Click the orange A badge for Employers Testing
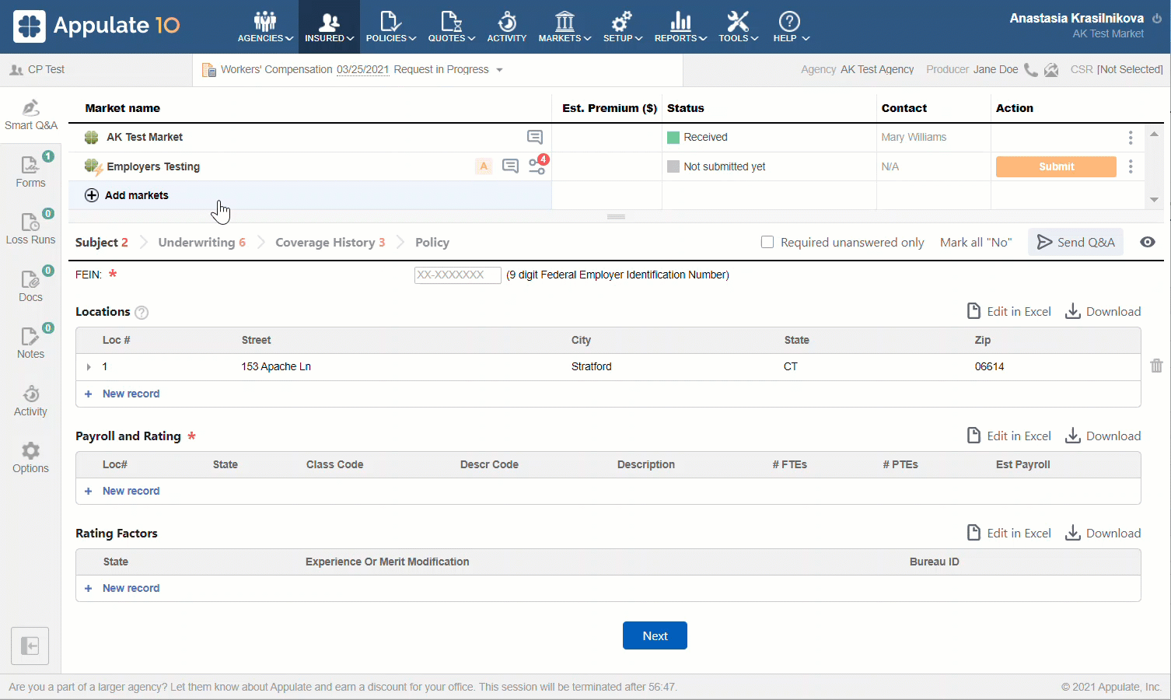This screenshot has height=700, width=1171. pyautogui.click(x=484, y=166)
